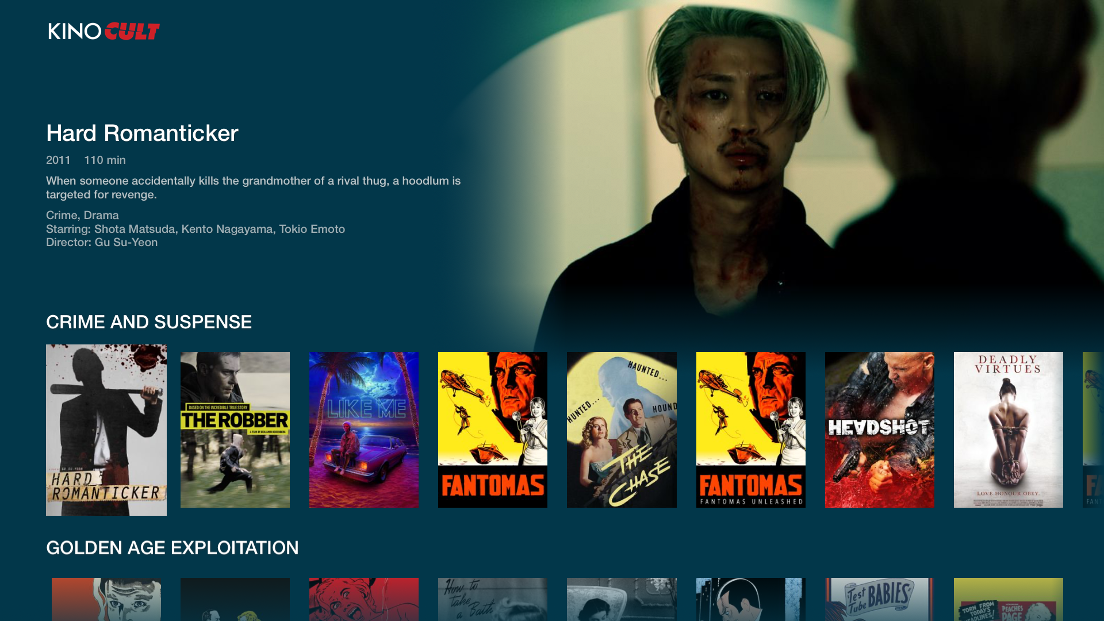Select the Hard Romanticker poster
The image size is (1104, 621).
106,430
